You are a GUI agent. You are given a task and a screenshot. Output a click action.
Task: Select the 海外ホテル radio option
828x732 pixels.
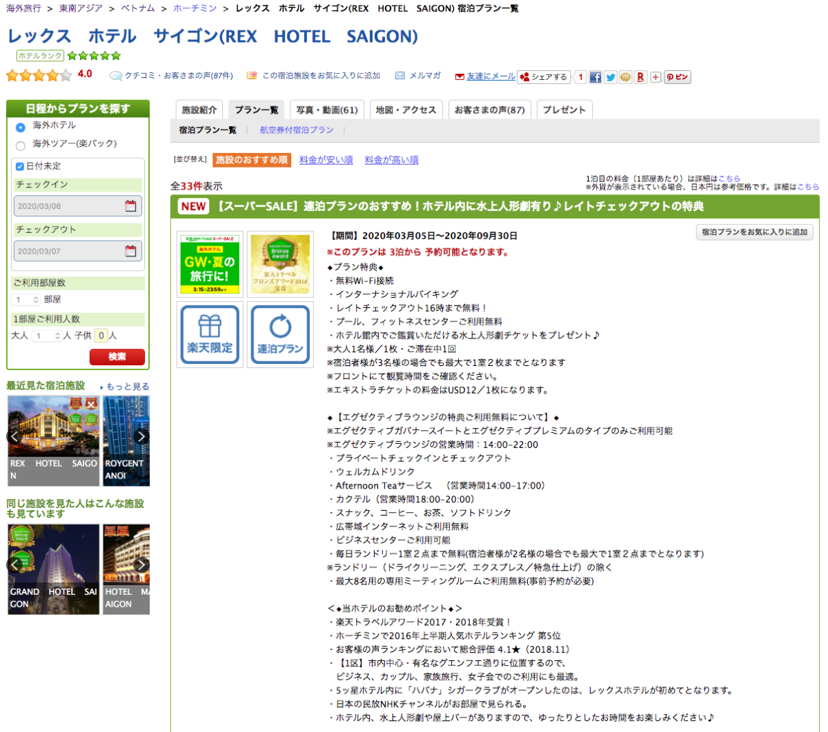click(20, 127)
